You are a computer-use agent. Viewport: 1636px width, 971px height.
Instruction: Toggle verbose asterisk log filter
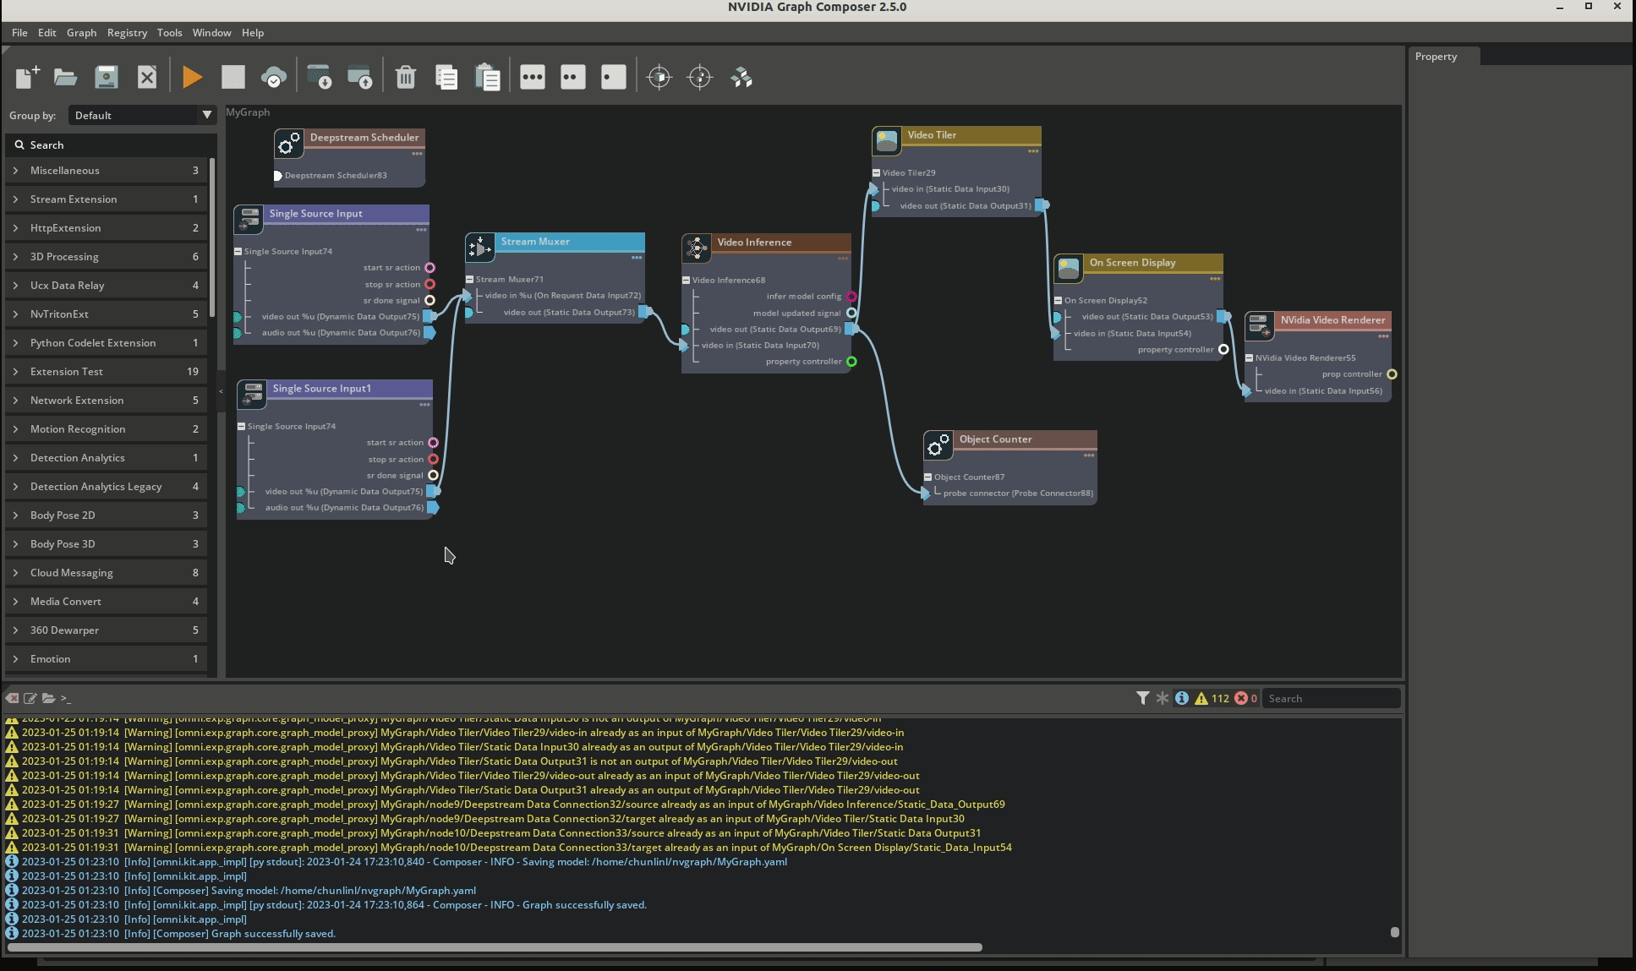tap(1163, 698)
